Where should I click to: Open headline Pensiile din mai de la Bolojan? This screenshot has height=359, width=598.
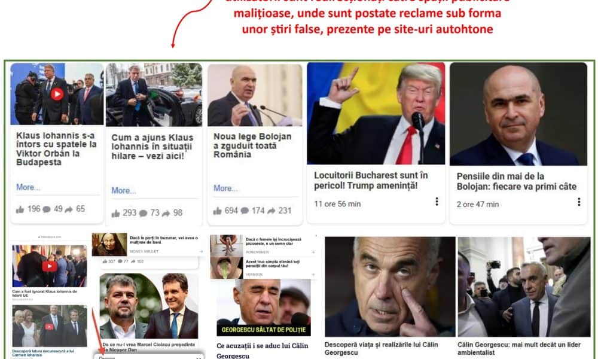pyautogui.click(x=517, y=181)
